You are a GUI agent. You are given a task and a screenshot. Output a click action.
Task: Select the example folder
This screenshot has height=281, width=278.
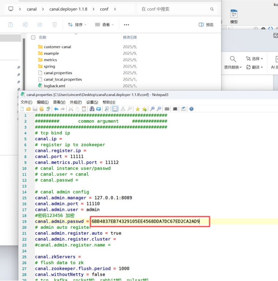coord(51,53)
